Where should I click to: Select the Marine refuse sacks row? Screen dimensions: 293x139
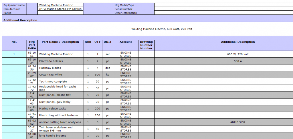point(53,109)
